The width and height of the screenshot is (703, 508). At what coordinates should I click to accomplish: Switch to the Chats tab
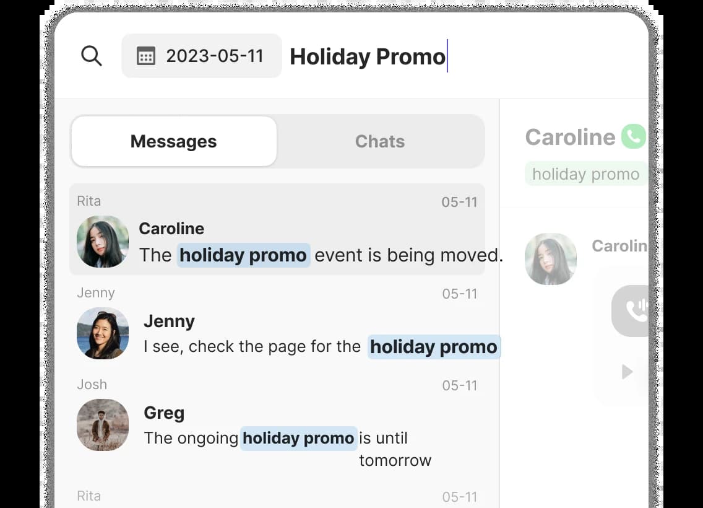click(x=380, y=141)
